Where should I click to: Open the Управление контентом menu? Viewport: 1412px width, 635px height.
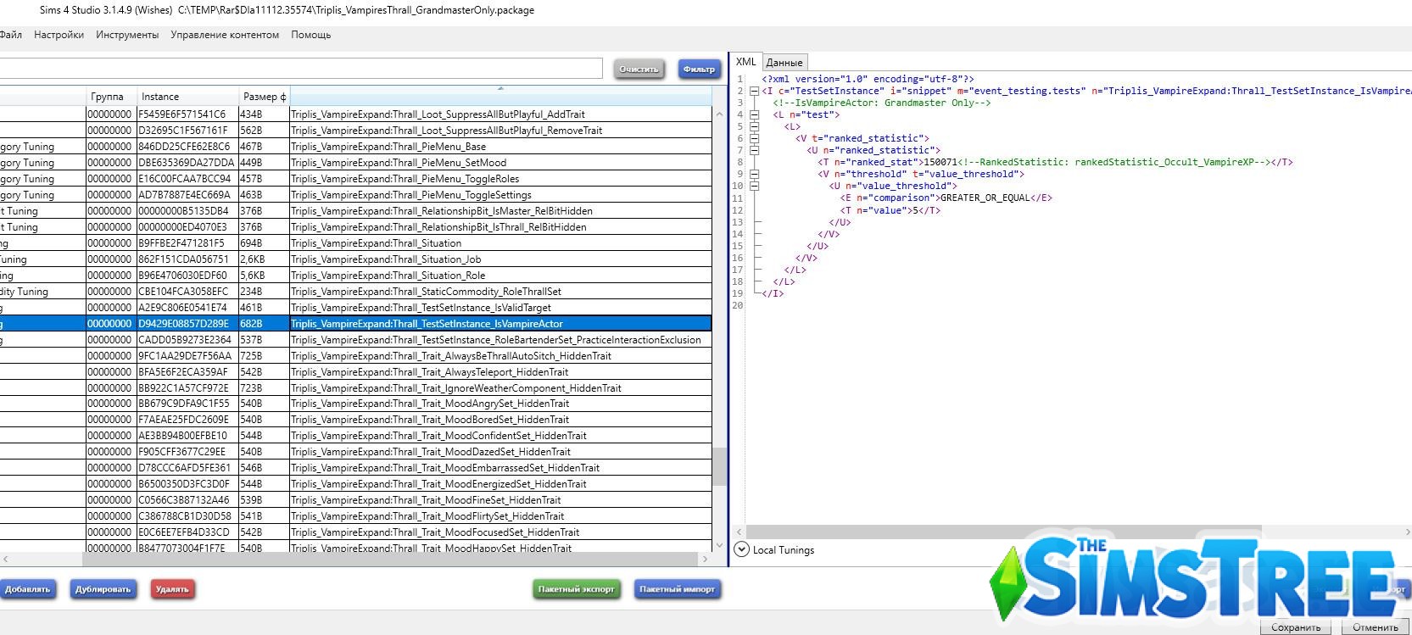pos(225,35)
